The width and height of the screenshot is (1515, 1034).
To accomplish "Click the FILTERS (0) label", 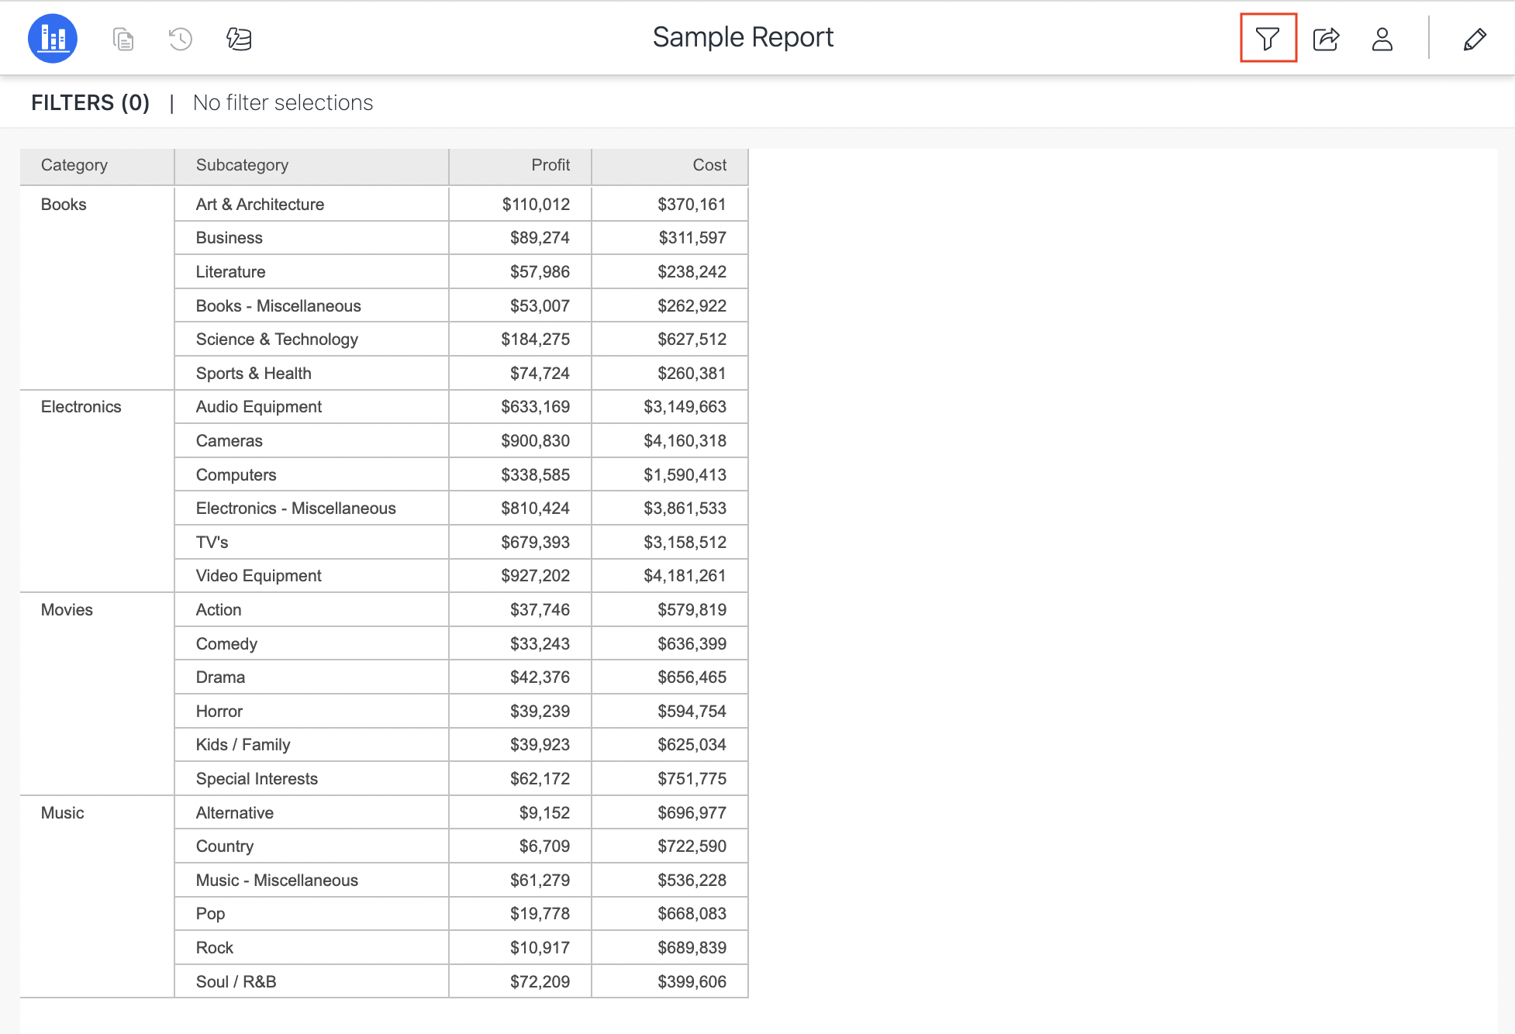I will click(90, 102).
